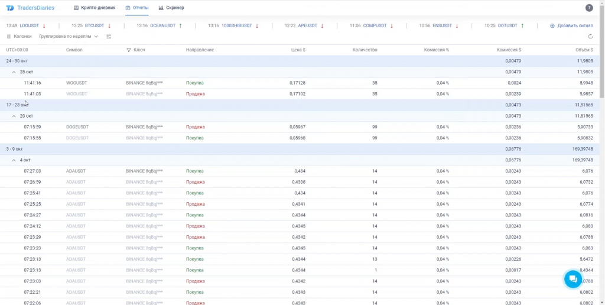Open the user avatar menu
Image resolution: width=605 pixels, height=305 pixels.
588,8
